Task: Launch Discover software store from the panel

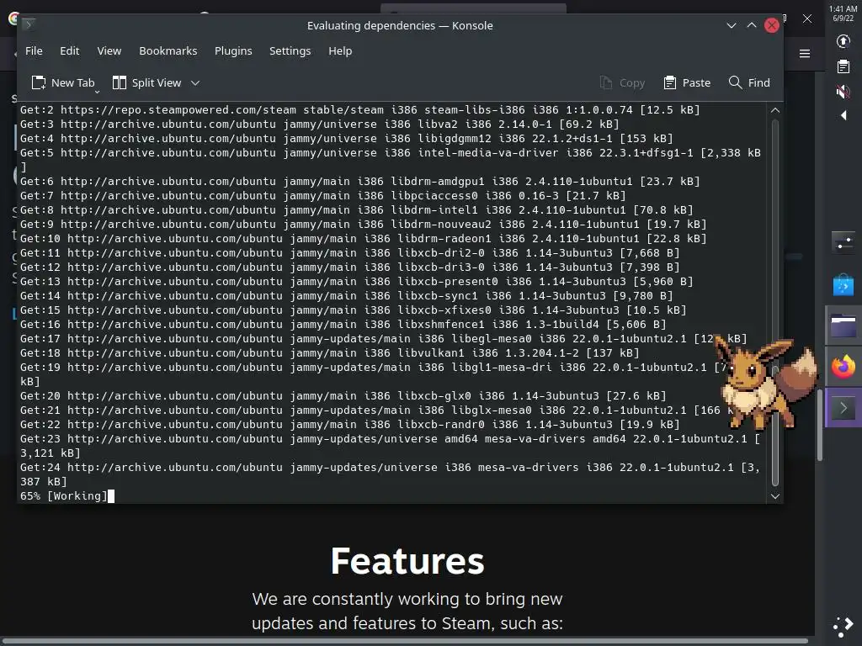Action: [x=843, y=284]
